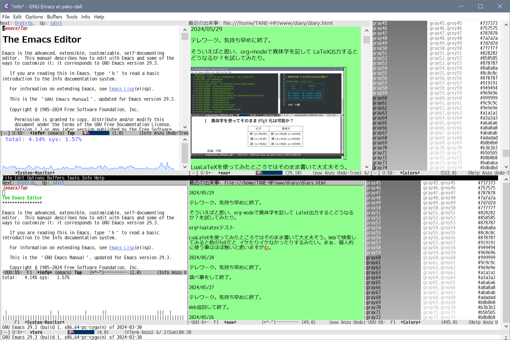Click the *eww* buffer name in the top mode line
Image resolution: width=510 pixels, height=340 pixels.
tap(224, 173)
